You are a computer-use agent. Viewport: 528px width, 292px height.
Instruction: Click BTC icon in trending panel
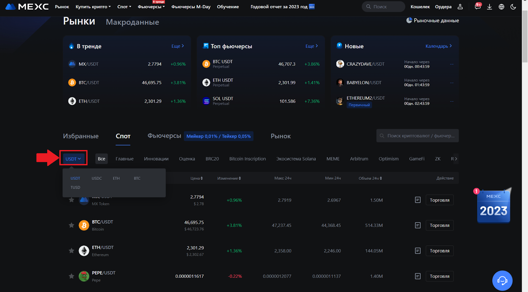tap(72, 83)
